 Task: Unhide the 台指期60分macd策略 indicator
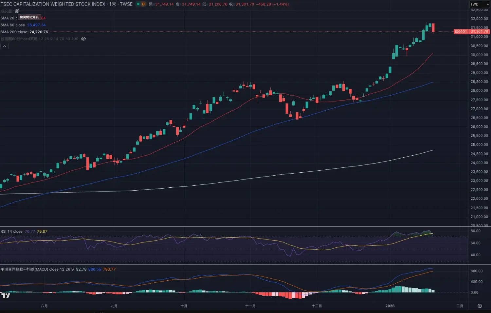pyautogui.click(x=83, y=39)
